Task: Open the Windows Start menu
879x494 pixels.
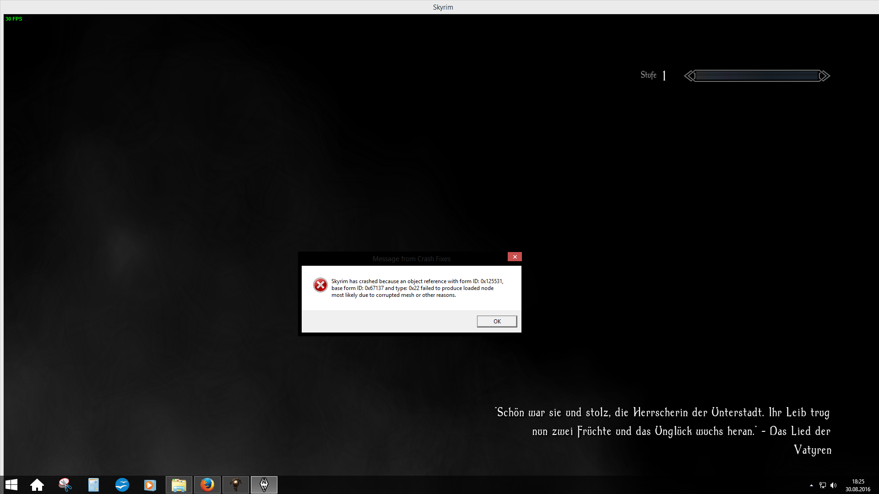Action: tap(11, 485)
